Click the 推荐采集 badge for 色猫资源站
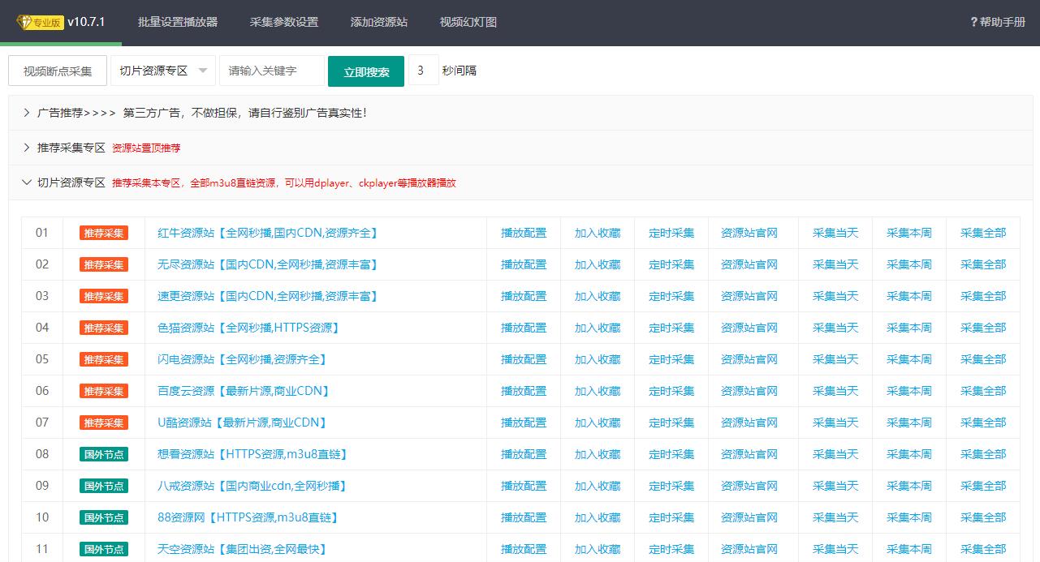The image size is (1040, 562). [104, 328]
